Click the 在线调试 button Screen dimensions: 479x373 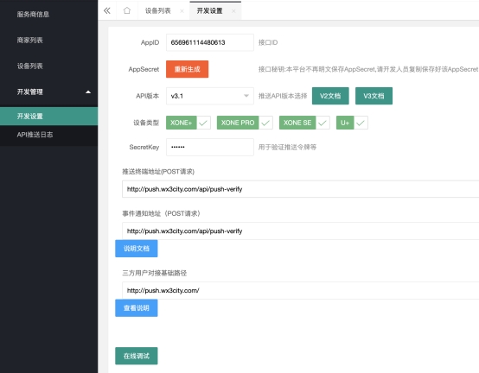tap(137, 356)
